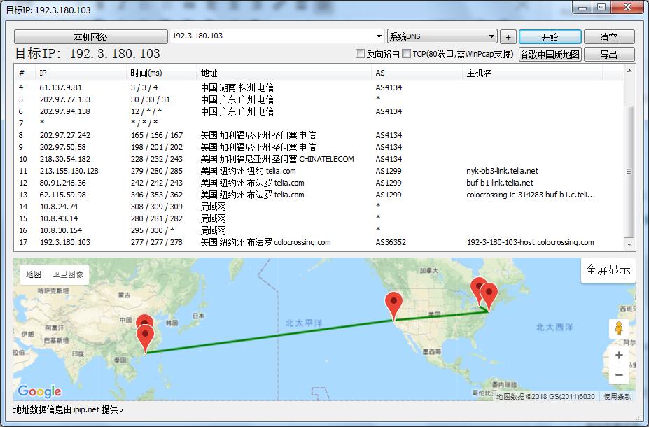Enable the 反向路由 checkbox
The image size is (649, 427).
coord(361,54)
